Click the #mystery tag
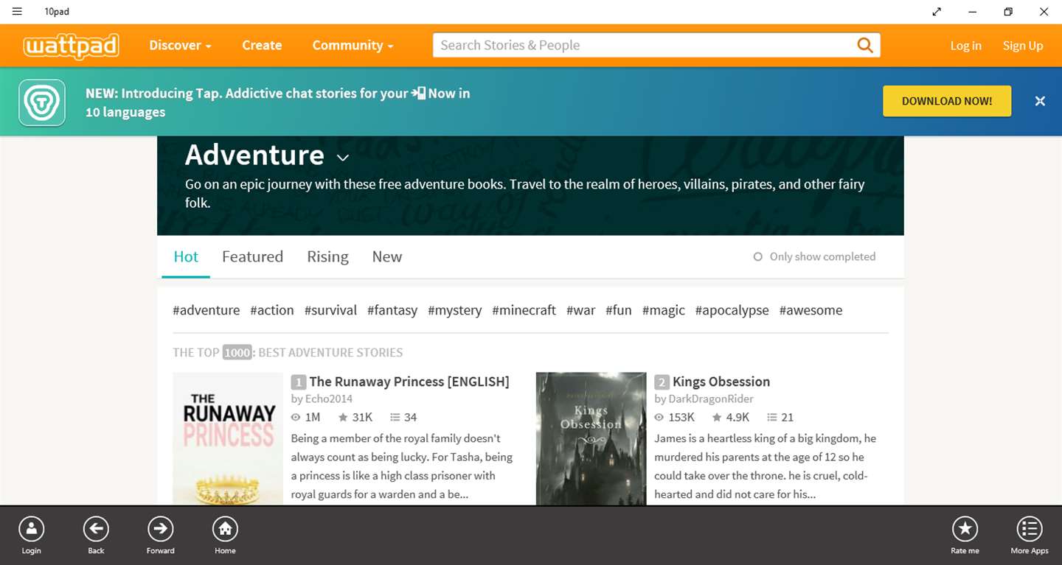The height and width of the screenshot is (565, 1062). pos(455,310)
